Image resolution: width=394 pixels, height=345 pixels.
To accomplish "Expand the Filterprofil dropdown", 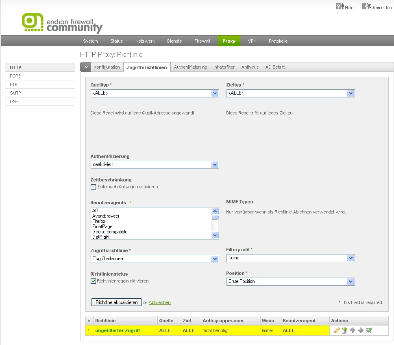I will pyautogui.click(x=290, y=258).
